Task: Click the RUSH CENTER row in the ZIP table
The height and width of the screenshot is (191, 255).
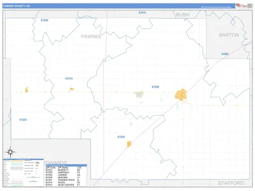Action: click(66, 185)
